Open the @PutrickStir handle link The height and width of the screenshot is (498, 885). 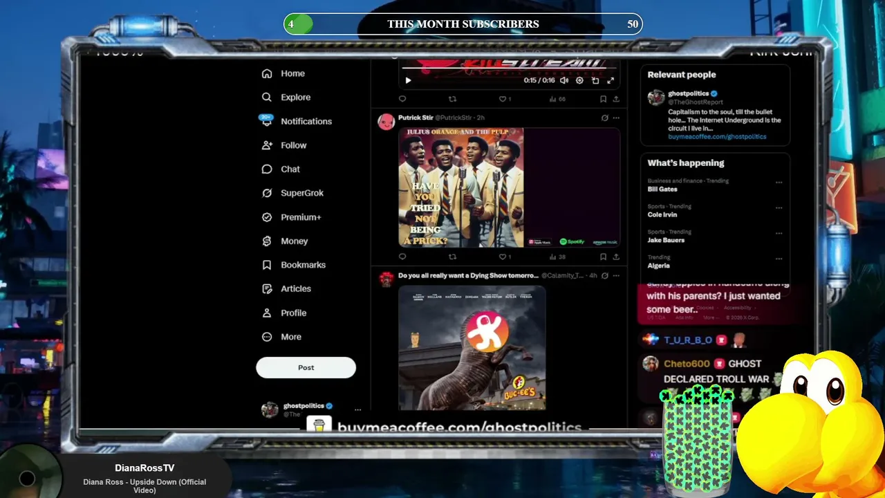tap(454, 118)
